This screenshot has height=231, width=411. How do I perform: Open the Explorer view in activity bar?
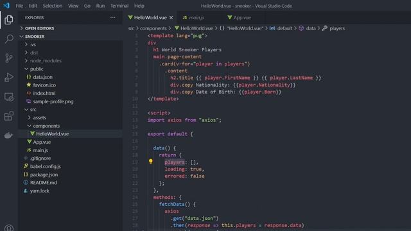pos(9,20)
